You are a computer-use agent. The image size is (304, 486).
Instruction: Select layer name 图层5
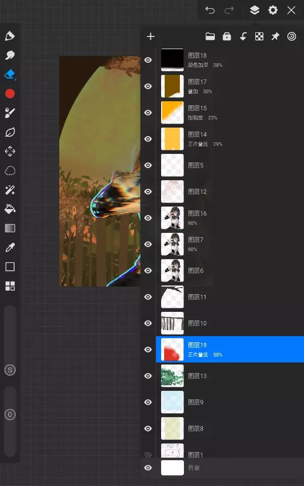point(196,165)
